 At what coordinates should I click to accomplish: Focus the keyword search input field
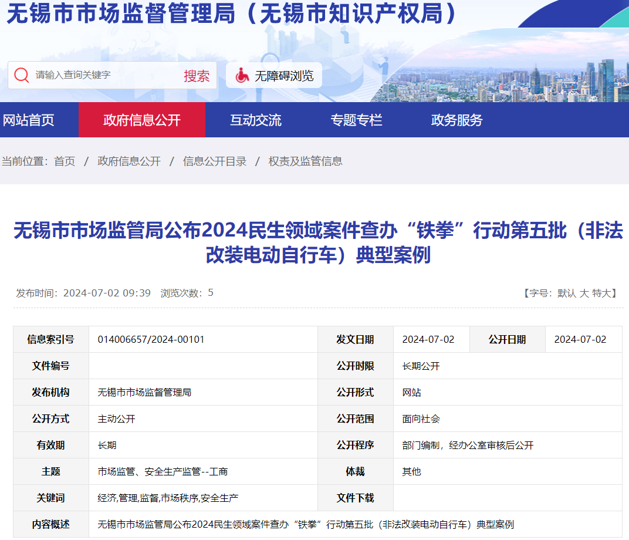click(105, 75)
